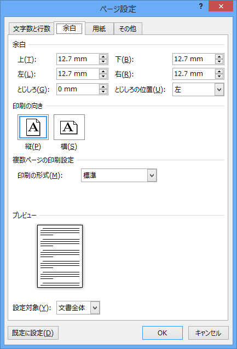Decrease the 右 right margin with down arrow
Image resolution: width=237 pixels, height=349 pixels.
coord(219,77)
